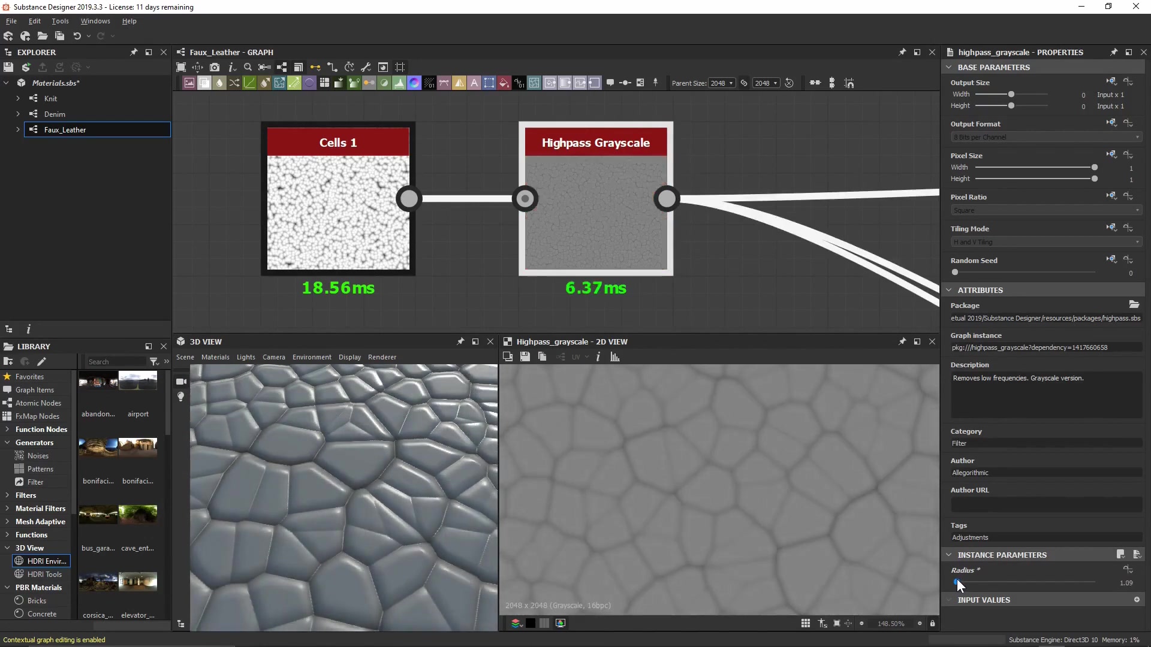Select Noises under Generators in library

(x=38, y=456)
